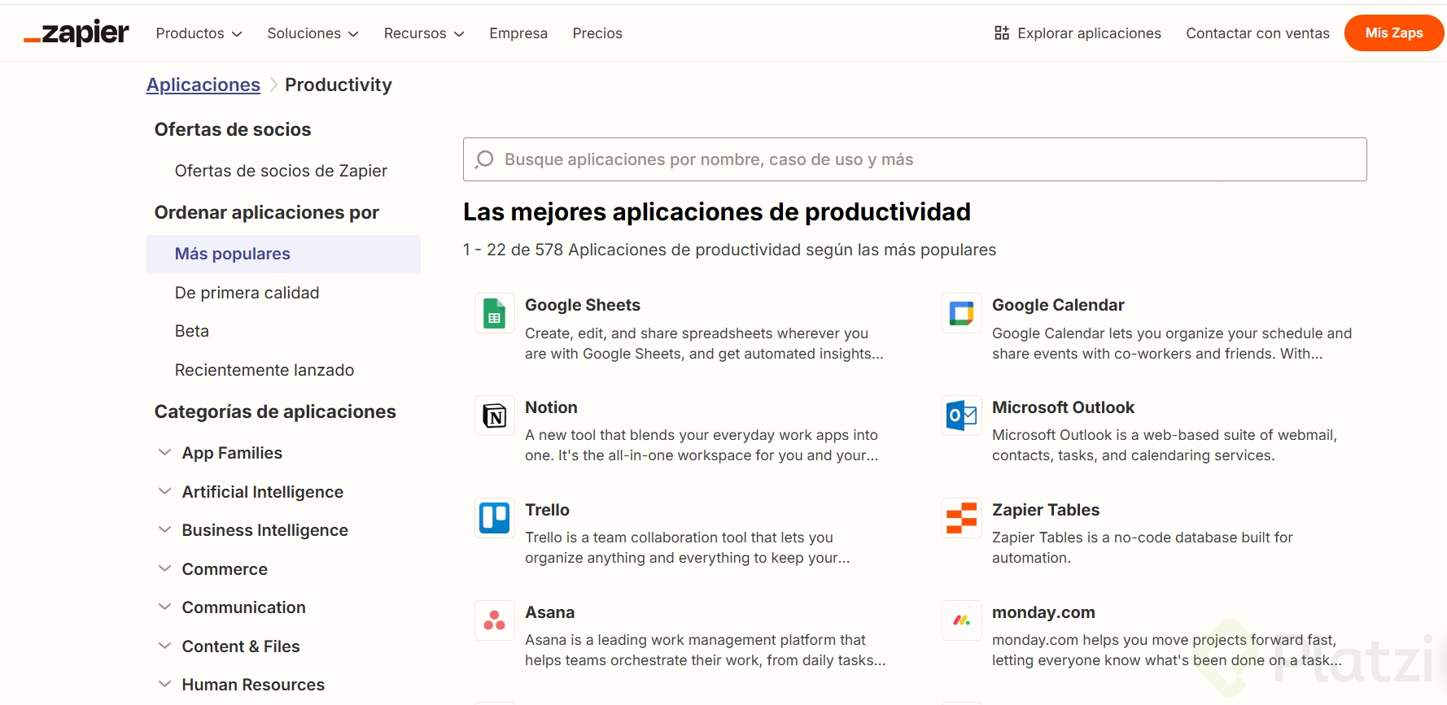Viewport: 1447px width, 705px height.
Task: Expand the App Families category
Action: (165, 452)
